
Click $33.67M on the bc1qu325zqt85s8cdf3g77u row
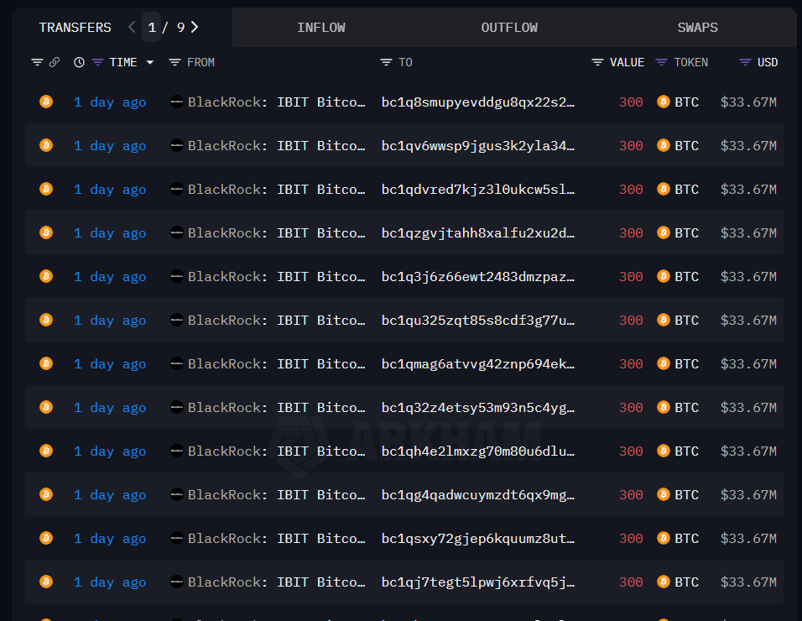pos(749,321)
